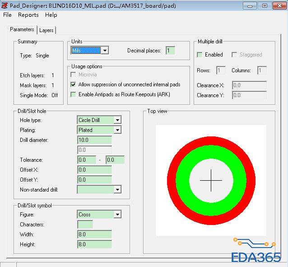This screenshot has height=267, width=288.
Task: Open the Non-standard drill dropdown
Action: click(x=99, y=190)
